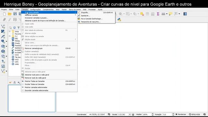Screen dimensions: 208x117
Task: Open the Escala scale dropdown arrow
Action: 130,114
